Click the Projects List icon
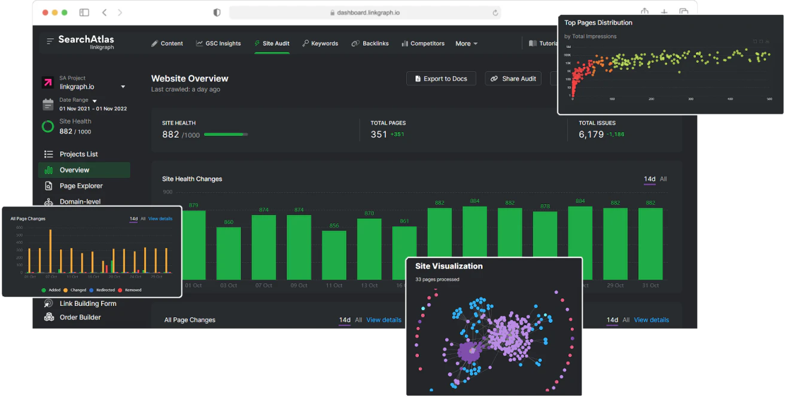The width and height of the screenshot is (785, 397). pyautogui.click(x=48, y=154)
